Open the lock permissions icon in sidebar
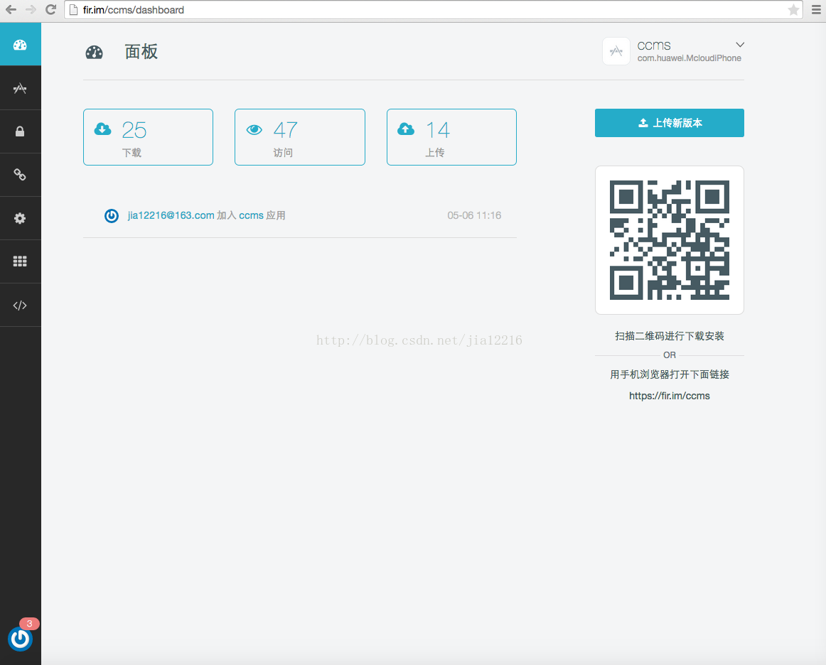Image resolution: width=826 pixels, height=665 pixels. point(20,131)
